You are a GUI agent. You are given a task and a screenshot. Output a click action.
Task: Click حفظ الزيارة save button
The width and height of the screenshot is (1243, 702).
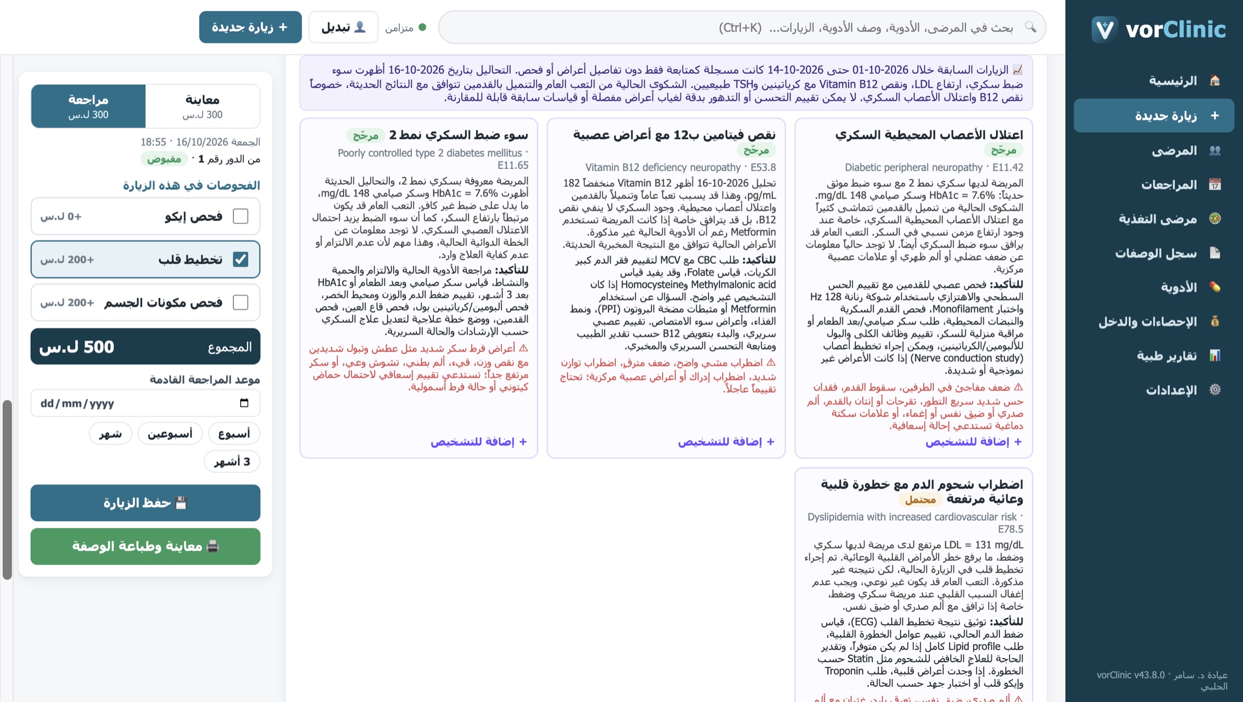(x=145, y=503)
